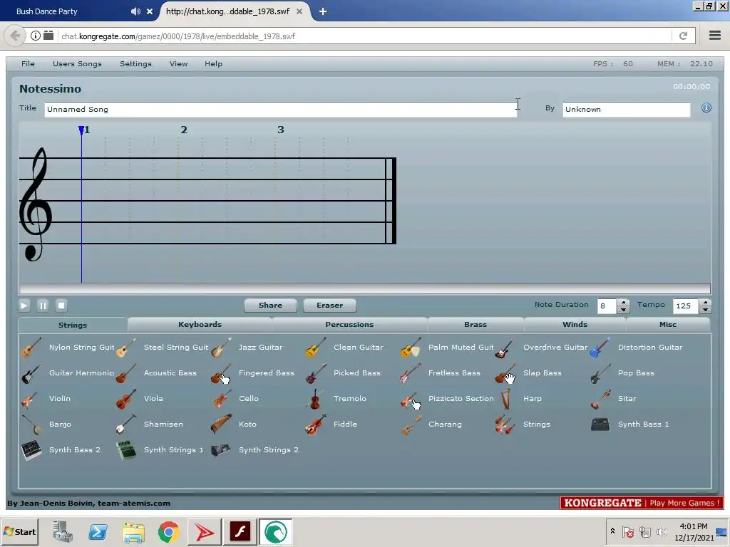Screen dimensions: 730x547
Task: Increase the Tempo value
Action: click(706, 302)
